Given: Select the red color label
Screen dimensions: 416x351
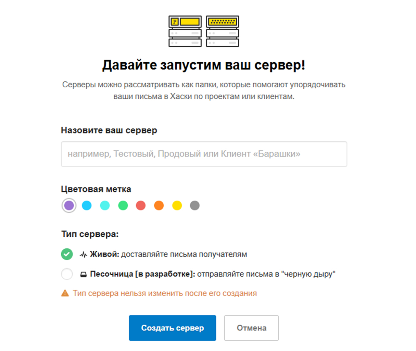Looking at the screenshot, I should (x=141, y=205).
